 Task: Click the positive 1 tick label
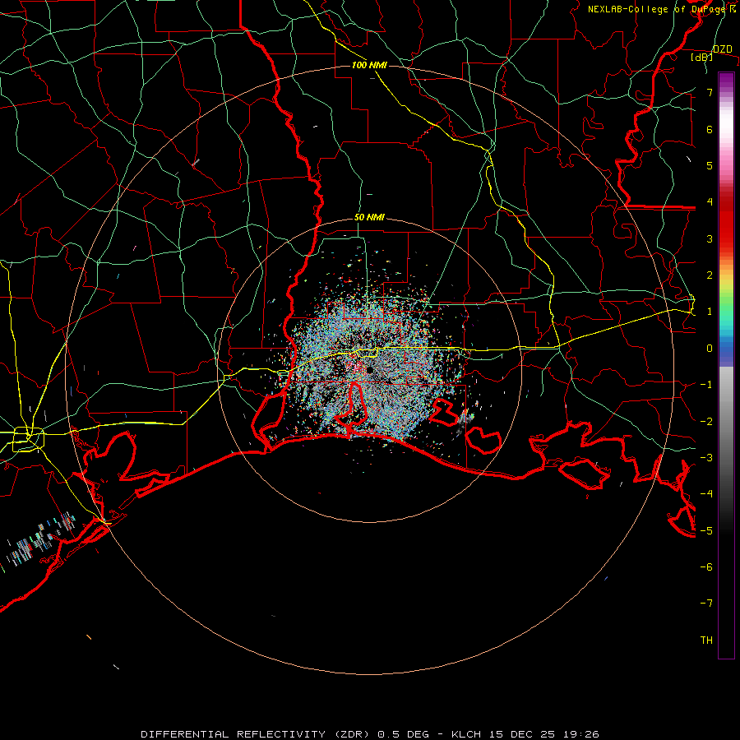click(710, 312)
